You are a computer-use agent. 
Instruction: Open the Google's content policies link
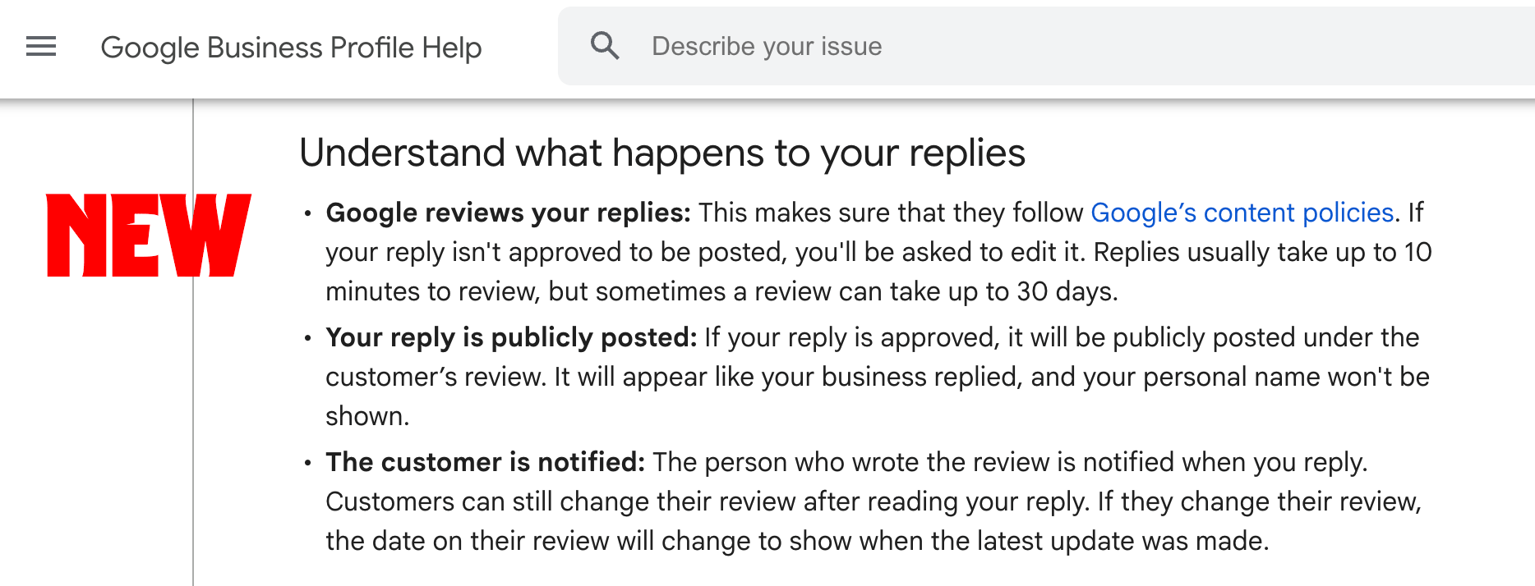tap(1242, 213)
